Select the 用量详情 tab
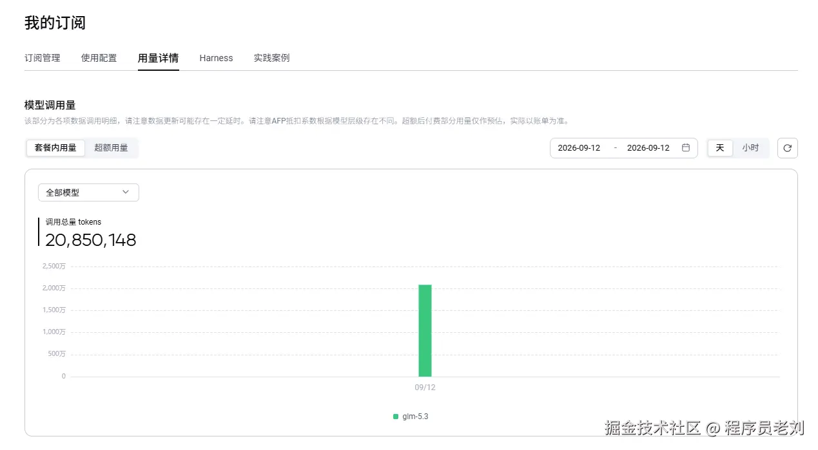 158,58
